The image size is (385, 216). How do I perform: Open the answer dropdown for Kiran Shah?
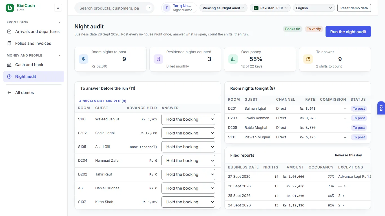tap(188, 202)
